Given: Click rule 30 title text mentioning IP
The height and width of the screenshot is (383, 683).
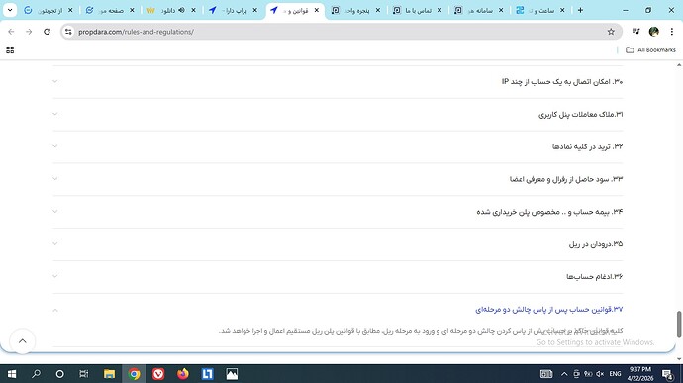Looking at the screenshot, I should click(562, 82).
